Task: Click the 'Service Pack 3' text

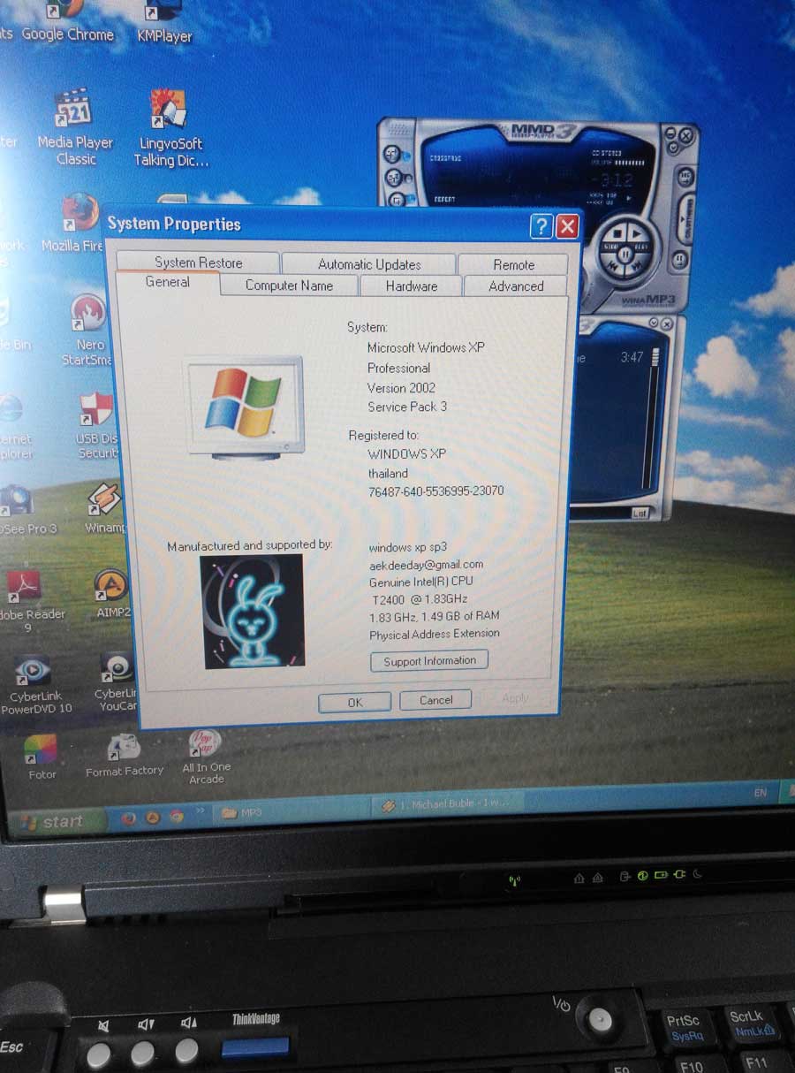Action: 407,407
